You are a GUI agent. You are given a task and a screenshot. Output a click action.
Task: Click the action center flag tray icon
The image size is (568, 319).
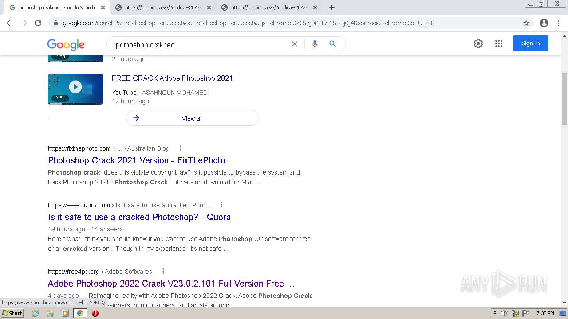click(526, 313)
